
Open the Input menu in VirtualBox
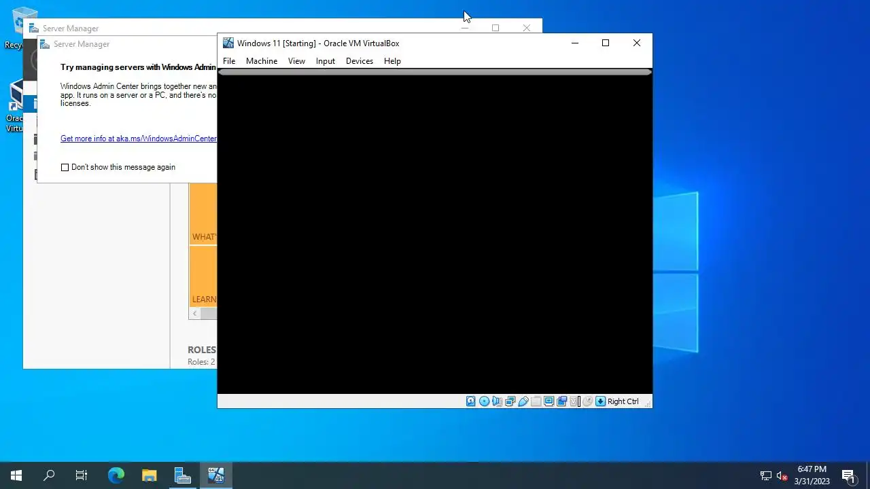(x=326, y=61)
